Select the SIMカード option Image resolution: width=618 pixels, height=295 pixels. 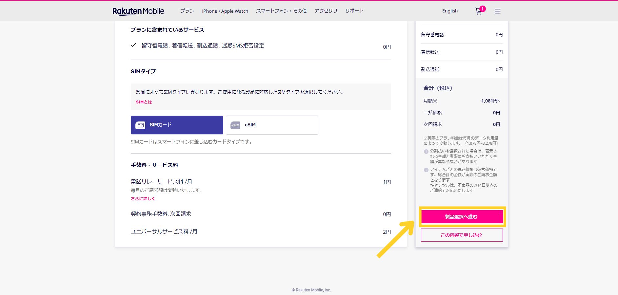[x=177, y=125]
